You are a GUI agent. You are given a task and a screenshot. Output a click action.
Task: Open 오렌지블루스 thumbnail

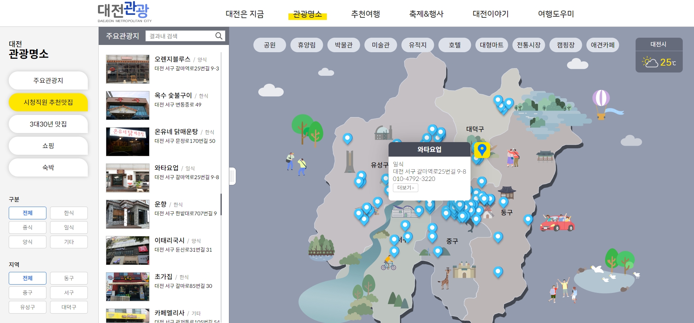128,69
